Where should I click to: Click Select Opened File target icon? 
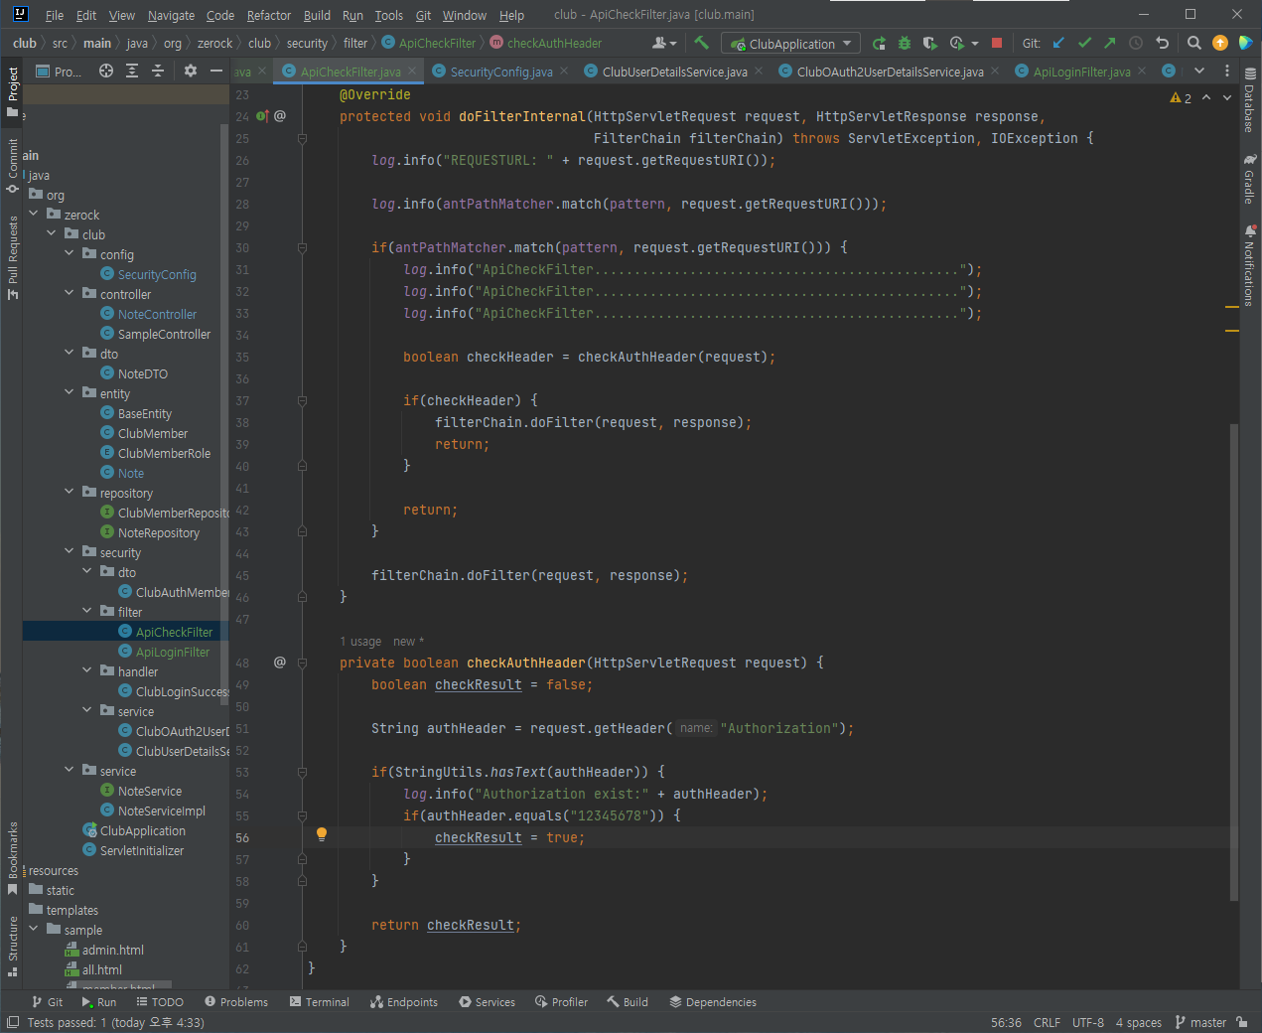(106, 71)
